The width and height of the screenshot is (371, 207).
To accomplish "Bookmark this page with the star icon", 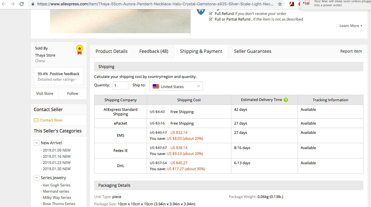I will (x=280, y=4).
